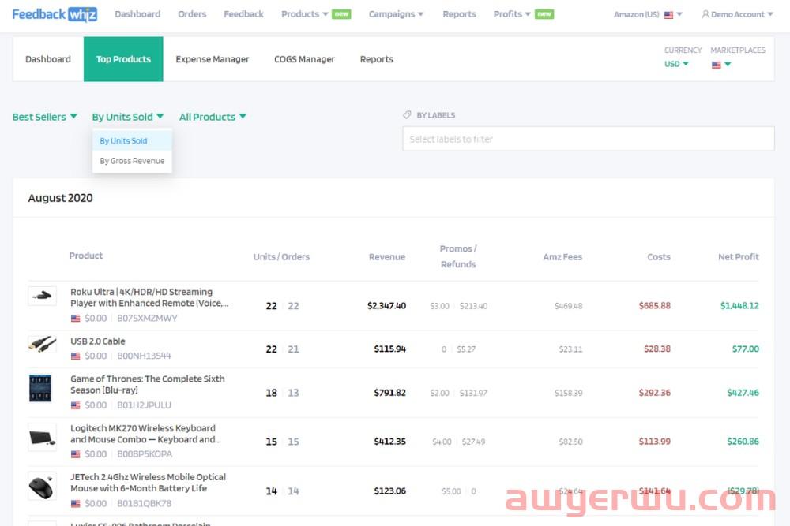This screenshot has height=526, width=790.
Task: Open the Best Sellers dropdown
Action: 45,117
